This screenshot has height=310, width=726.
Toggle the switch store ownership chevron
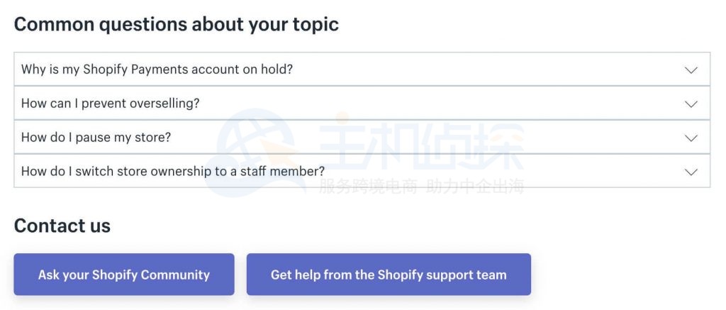click(x=691, y=172)
